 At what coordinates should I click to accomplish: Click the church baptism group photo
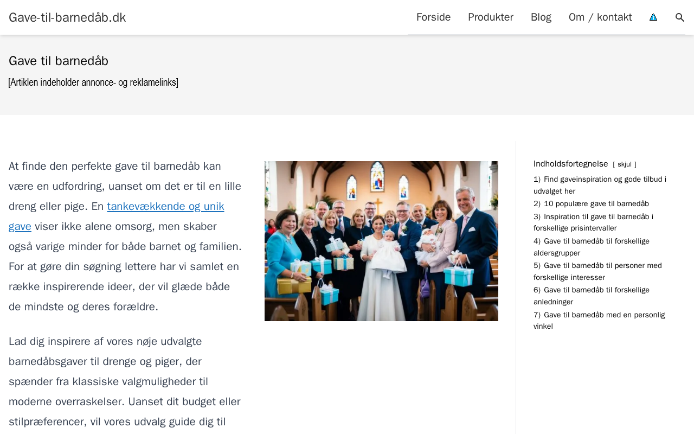[381, 241]
